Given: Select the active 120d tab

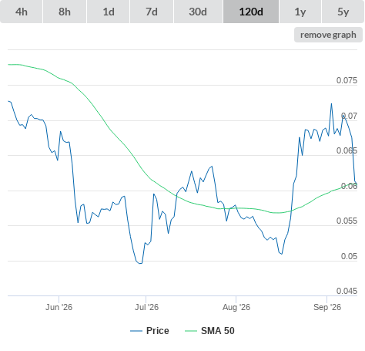Looking at the screenshot, I should tap(251, 12).
